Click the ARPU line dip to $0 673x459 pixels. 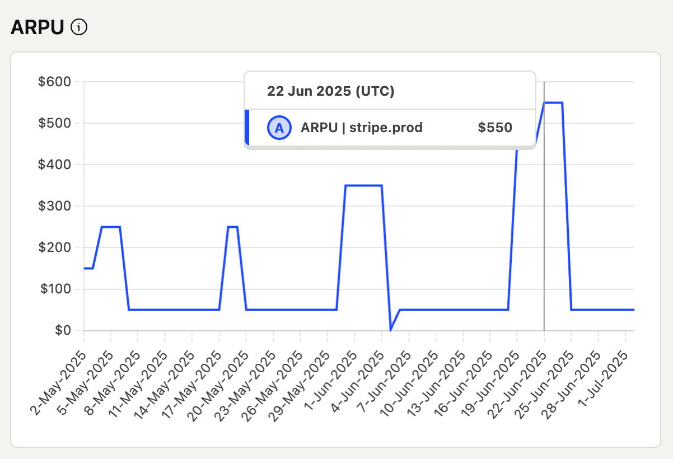(391, 329)
